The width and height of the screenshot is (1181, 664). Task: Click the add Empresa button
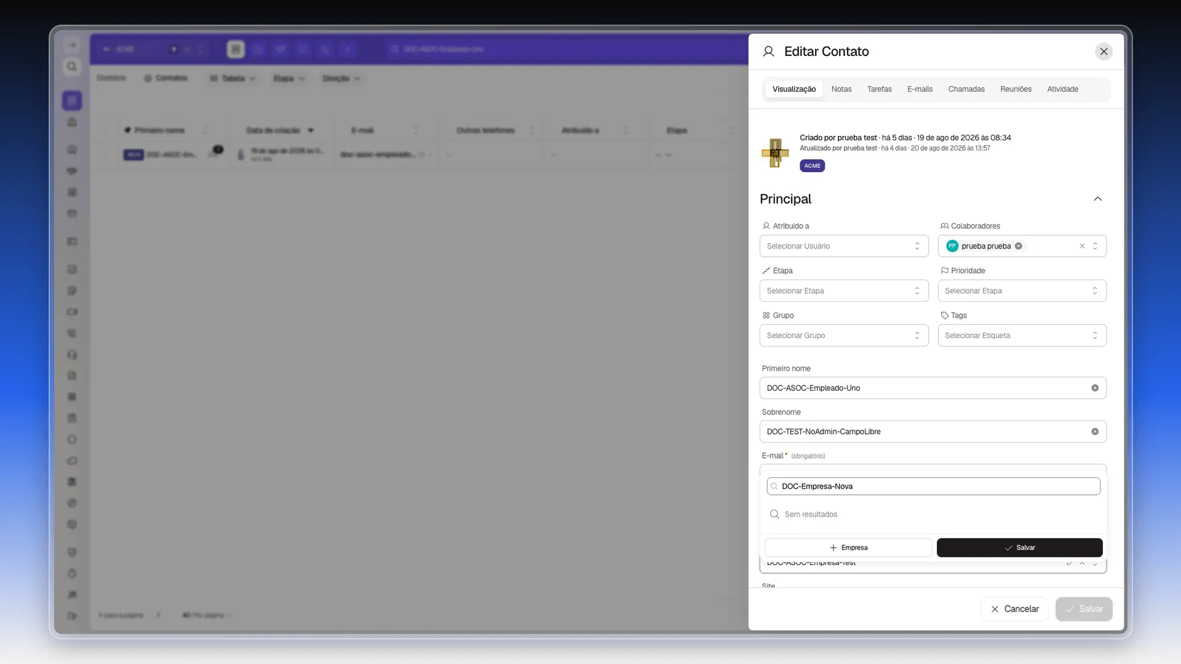tap(848, 548)
